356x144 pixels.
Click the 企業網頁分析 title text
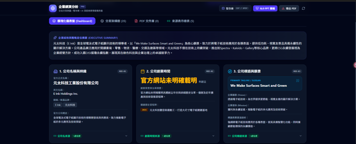(68, 7)
